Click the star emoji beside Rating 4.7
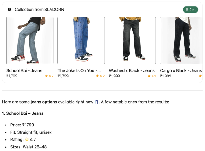Viewport: 205px width, 151px height. click(x=27, y=140)
